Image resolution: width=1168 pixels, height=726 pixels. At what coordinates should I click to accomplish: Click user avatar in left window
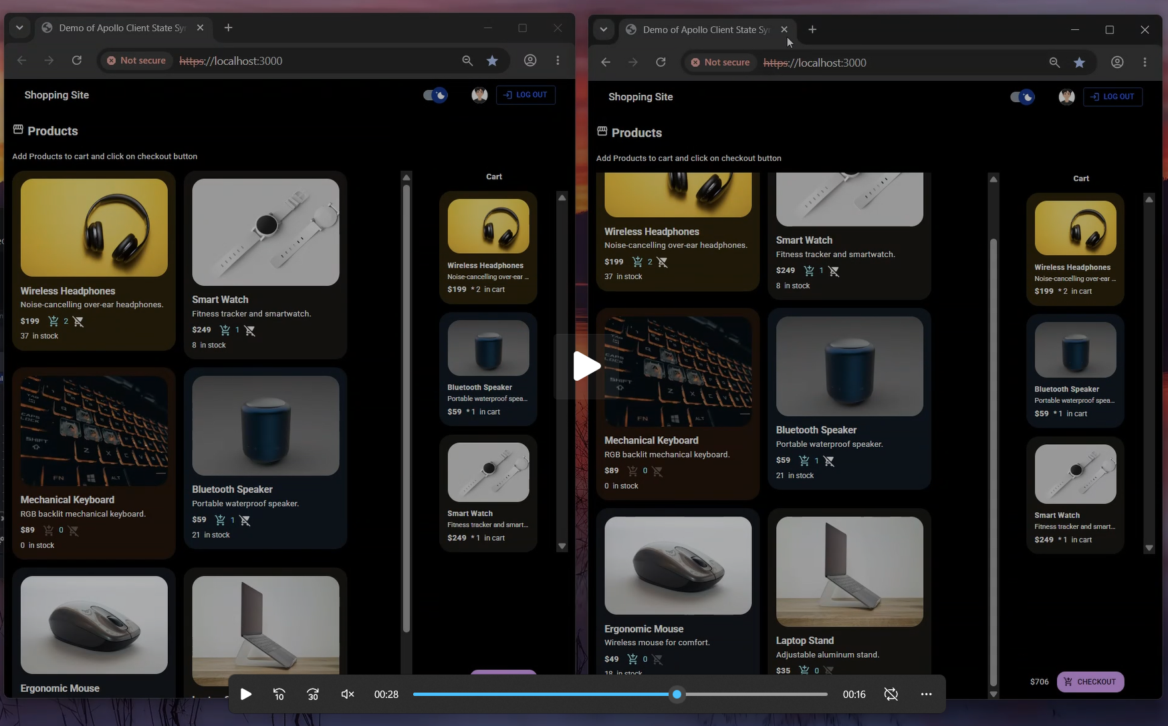[x=479, y=95]
